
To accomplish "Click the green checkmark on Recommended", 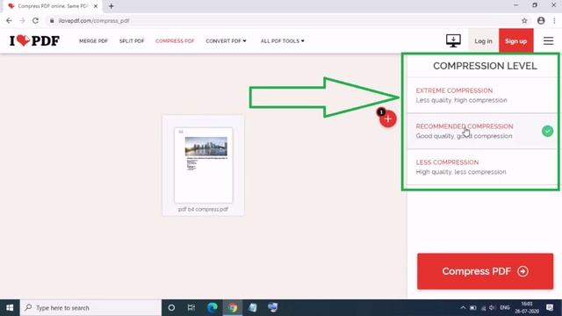I will click(547, 131).
